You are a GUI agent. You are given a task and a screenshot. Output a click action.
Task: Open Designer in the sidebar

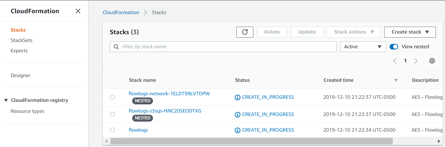pos(20,76)
